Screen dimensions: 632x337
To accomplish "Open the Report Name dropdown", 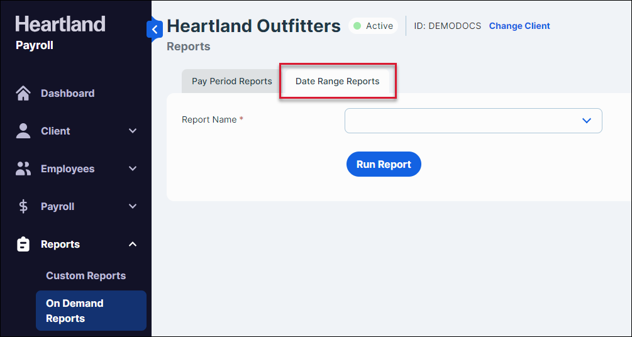I will click(473, 121).
